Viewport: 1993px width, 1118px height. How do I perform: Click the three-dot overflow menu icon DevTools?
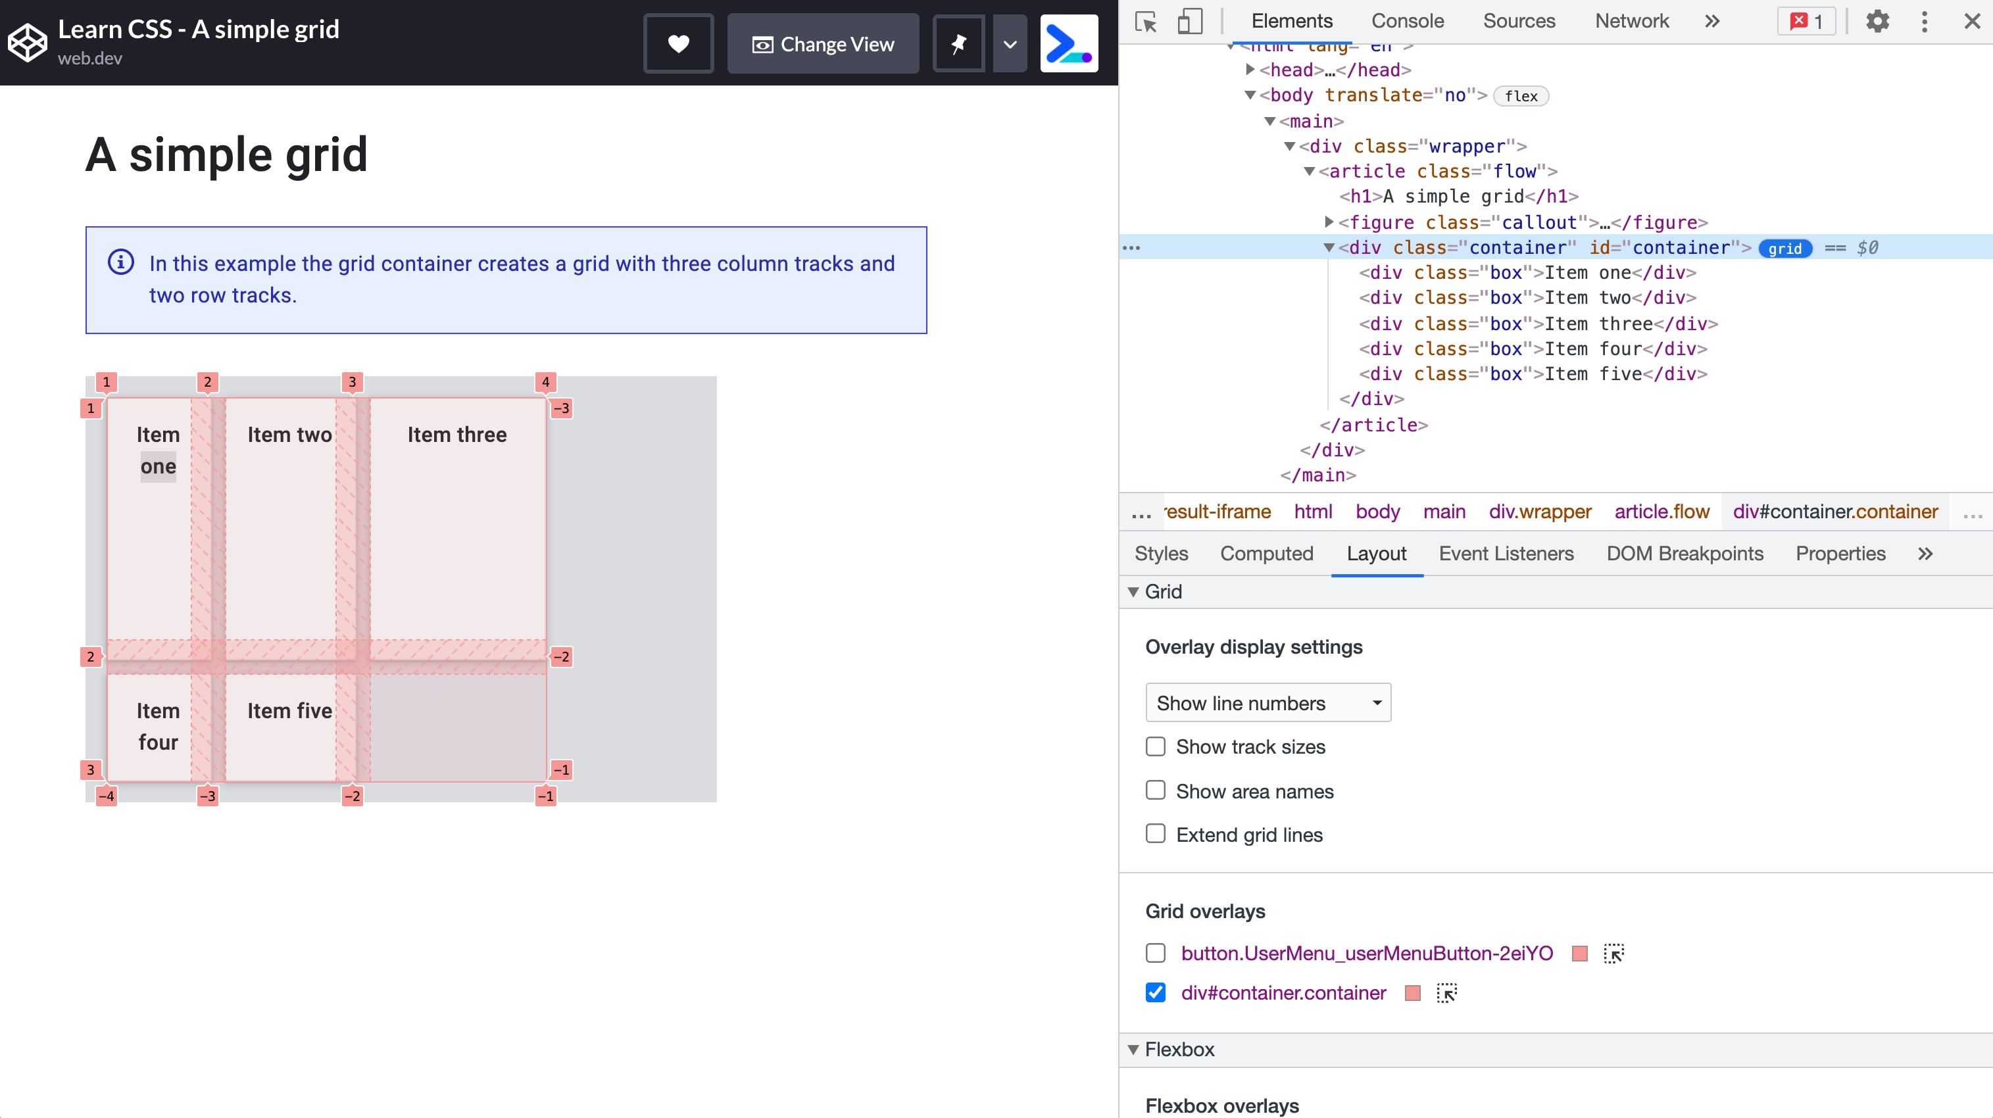click(x=1926, y=20)
